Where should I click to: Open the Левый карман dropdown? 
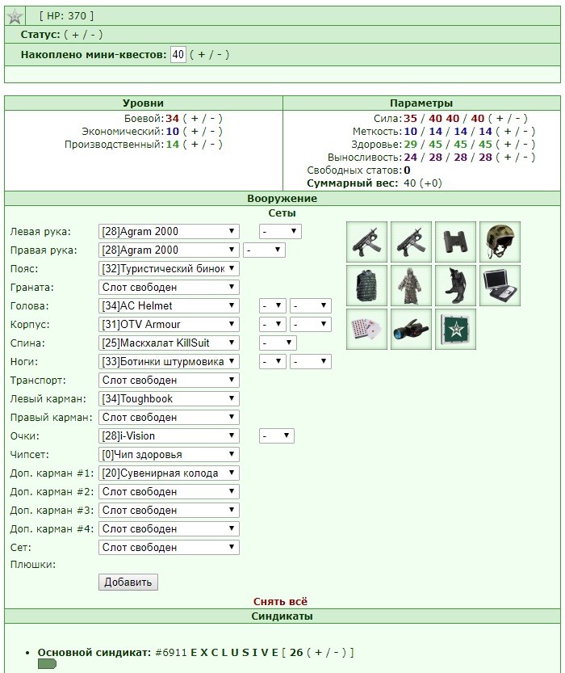point(169,399)
